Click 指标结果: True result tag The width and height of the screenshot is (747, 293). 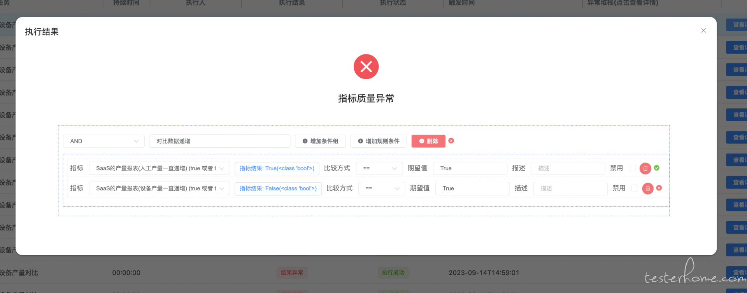(277, 168)
